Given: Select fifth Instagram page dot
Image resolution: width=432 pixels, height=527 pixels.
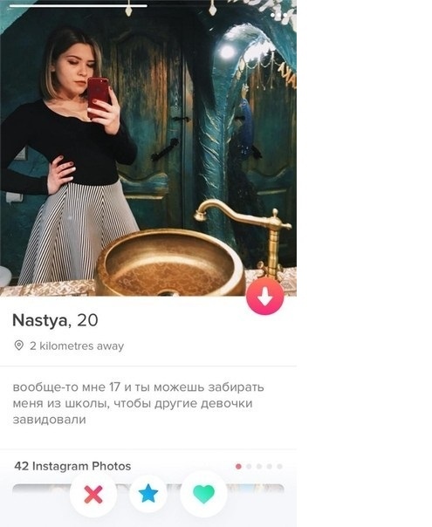Looking at the screenshot, I should pyautogui.click(x=279, y=467).
